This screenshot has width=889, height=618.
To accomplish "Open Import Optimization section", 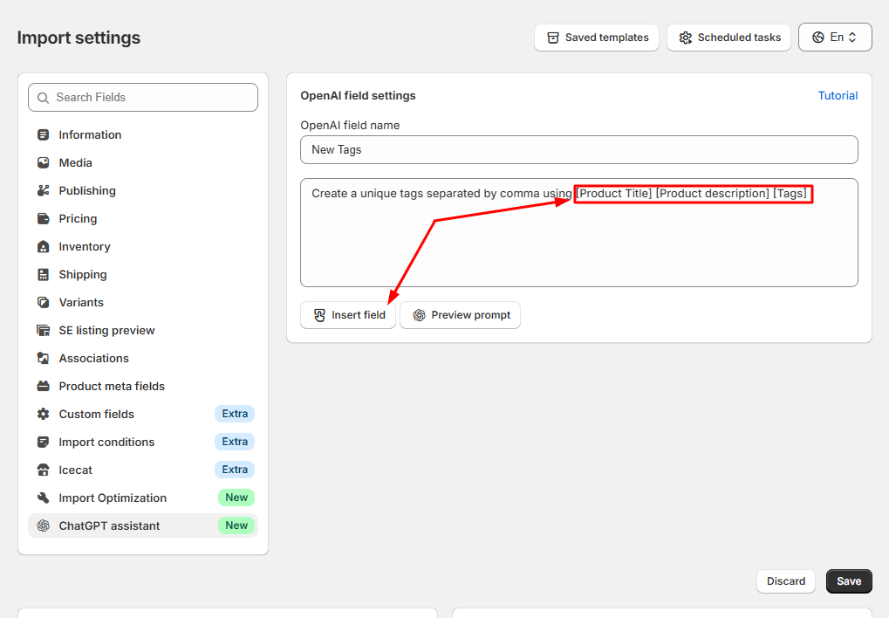I will (143, 498).
